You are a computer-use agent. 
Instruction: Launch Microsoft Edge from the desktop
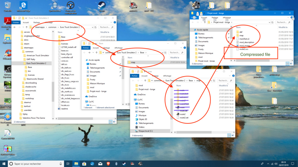tap(23, 6)
